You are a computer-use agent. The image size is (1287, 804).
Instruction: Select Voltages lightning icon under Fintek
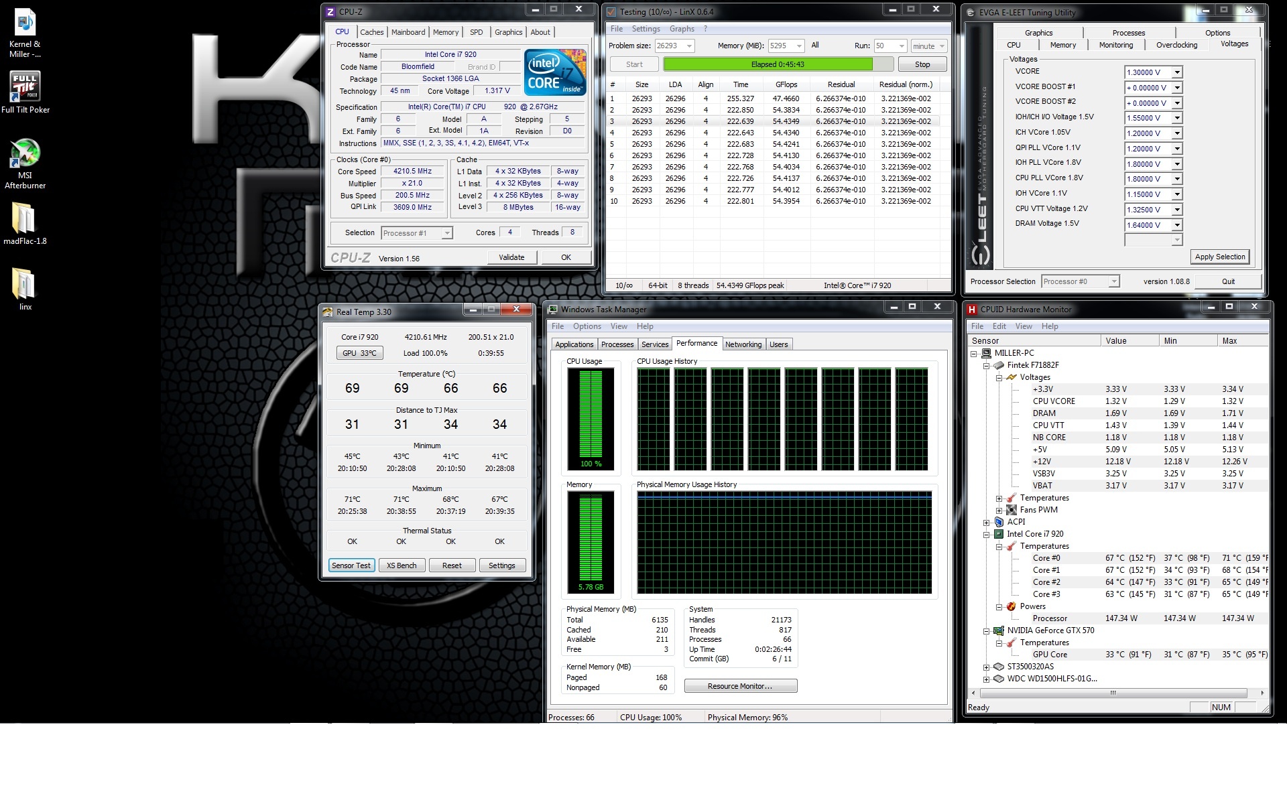coord(1012,377)
